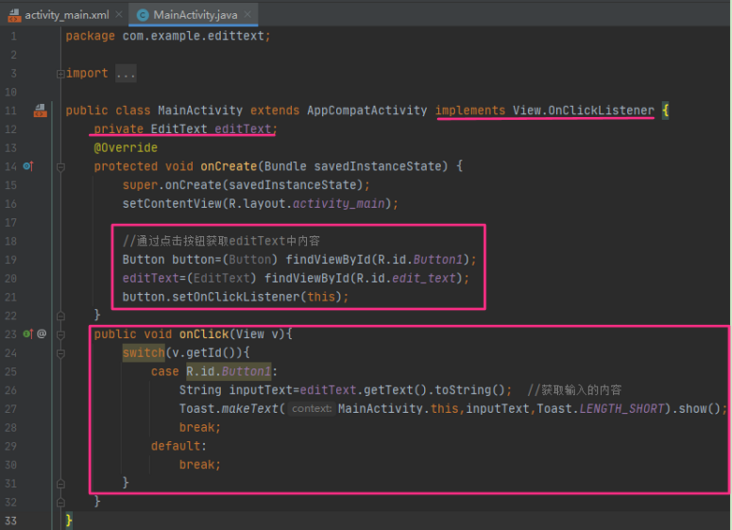
Task: Click the break statement on line 28
Action: pyautogui.click(x=199, y=427)
